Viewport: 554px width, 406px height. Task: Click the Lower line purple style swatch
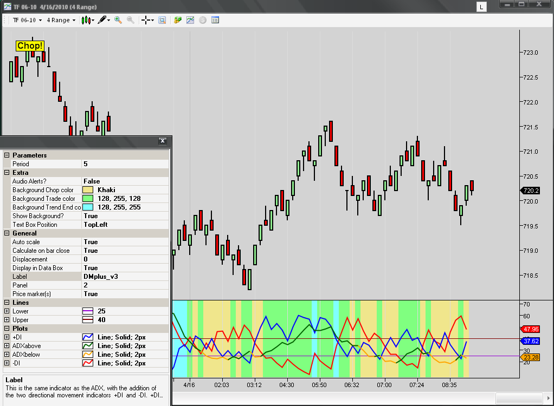click(x=88, y=311)
